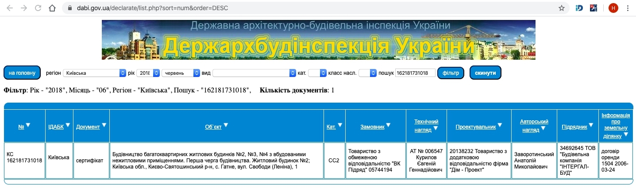Select the ВК Підряд 05744194 customer cell
This screenshot has width=636, height=188.
point(375,160)
